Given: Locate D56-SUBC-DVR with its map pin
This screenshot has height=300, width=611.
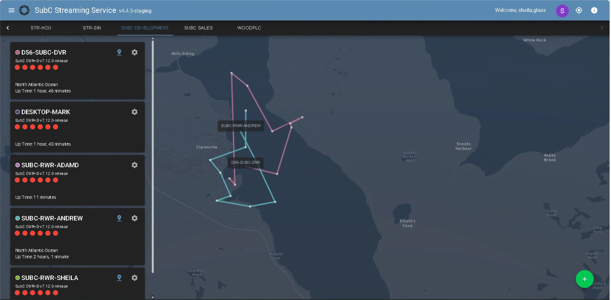Looking at the screenshot, I should click(119, 52).
